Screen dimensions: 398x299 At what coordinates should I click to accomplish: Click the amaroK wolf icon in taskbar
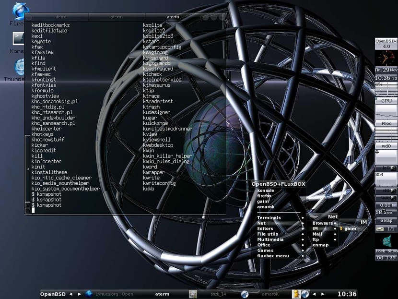[245, 294]
